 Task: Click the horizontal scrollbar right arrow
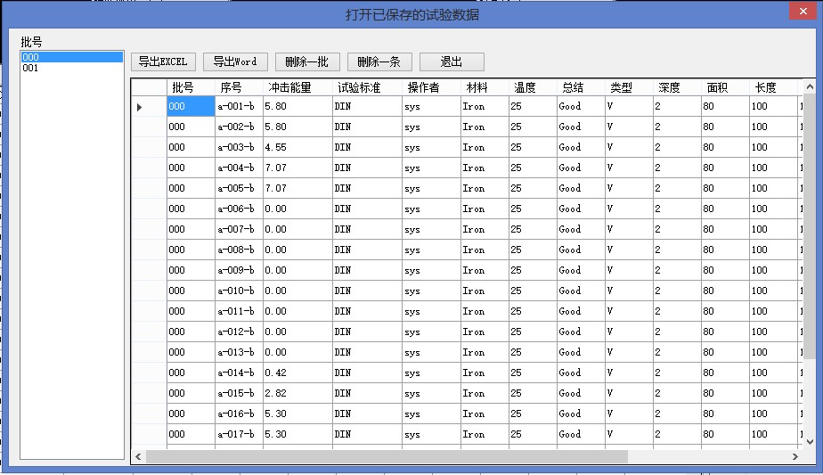click(795, 456)
